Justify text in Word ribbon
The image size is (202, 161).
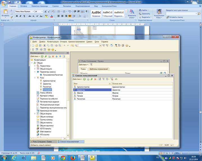(70, 16)
